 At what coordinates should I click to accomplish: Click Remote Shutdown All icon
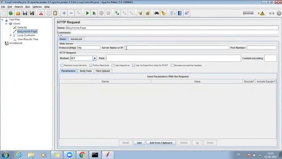pyautogui.click(x=131, y=13)
